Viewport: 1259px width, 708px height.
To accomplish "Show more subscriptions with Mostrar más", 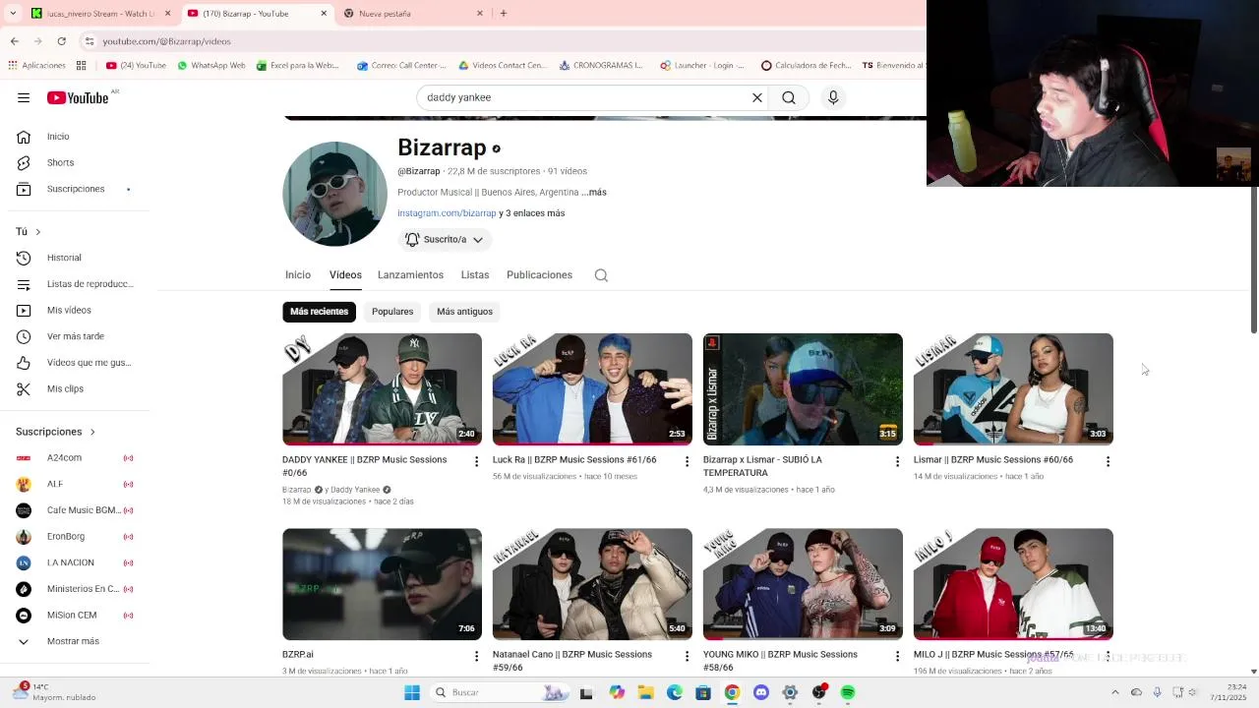I will coord(73,641).
